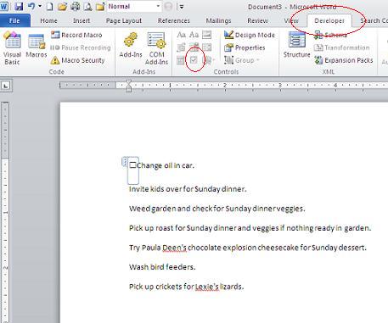
Task: Click the Undo arrow icon
Action: pyautogui.click(x=31, y=6)
